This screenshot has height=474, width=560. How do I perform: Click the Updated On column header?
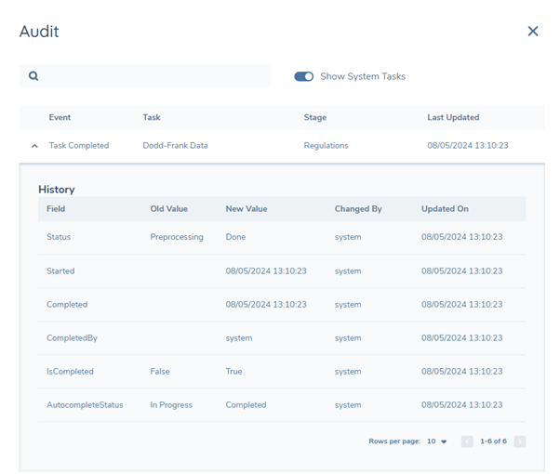[x=445, y=209]
